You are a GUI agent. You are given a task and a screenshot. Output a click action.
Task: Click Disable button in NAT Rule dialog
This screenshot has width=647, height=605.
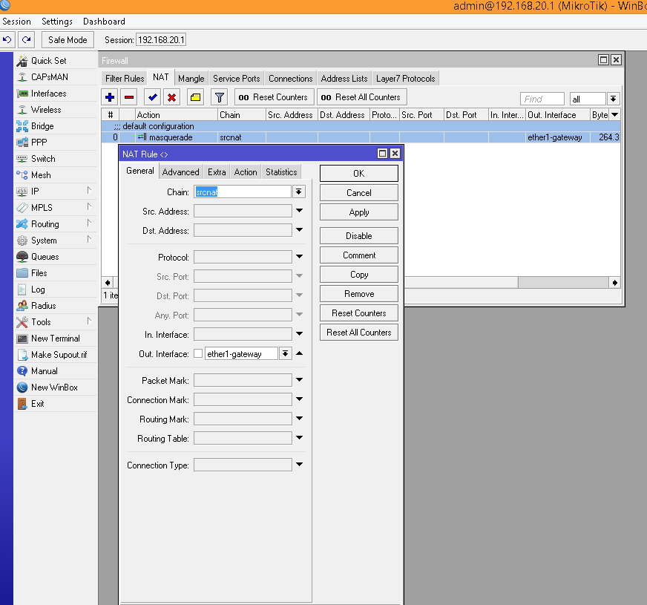coord(359,235)
